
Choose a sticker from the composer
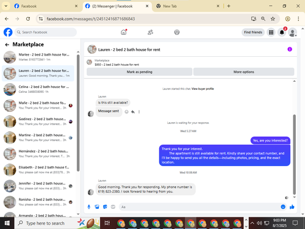point(105,207)
